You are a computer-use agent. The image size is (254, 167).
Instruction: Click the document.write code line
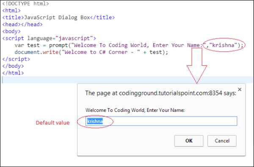tap(91, 52)
